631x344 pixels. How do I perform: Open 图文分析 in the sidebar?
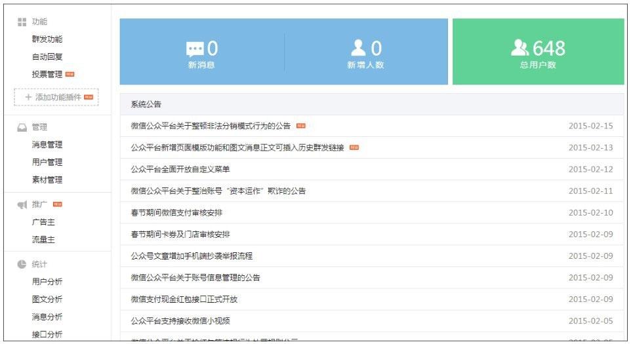(x=47, y=299)
